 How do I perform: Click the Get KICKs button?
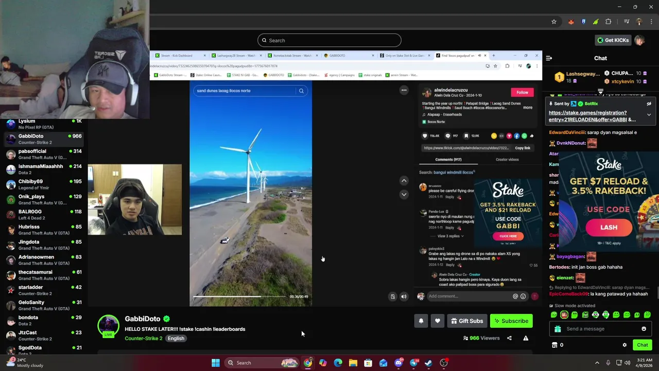[613, 40]
